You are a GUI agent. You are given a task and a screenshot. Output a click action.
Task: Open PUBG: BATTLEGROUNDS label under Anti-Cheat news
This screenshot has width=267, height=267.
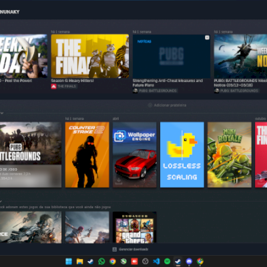pyautogui.click(x=158, y=91)
